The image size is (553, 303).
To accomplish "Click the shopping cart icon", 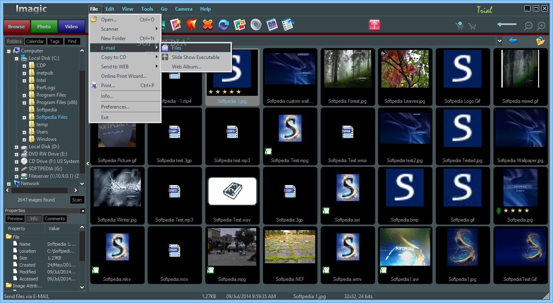I will pos(472,26).
